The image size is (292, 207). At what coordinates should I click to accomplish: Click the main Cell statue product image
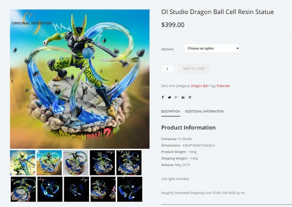(80, 79)
